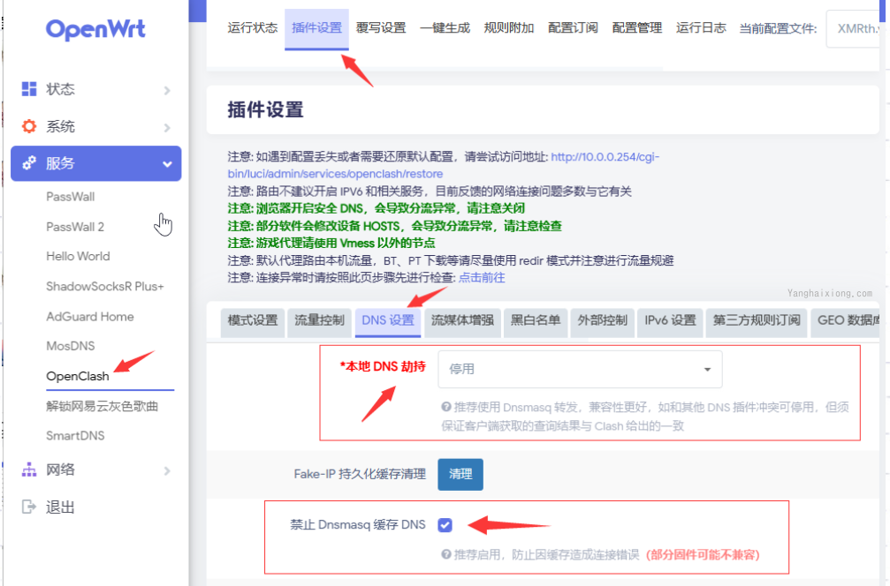Select the 第三方规则订阅 sub-tab
The width and height of the screenshot is (890, 586).
(757, 320)
